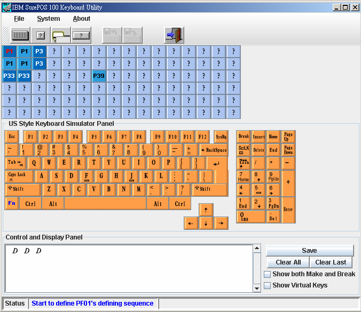
Task: Click the wide question-mark key toolbar icon
Action: point(81,35)
